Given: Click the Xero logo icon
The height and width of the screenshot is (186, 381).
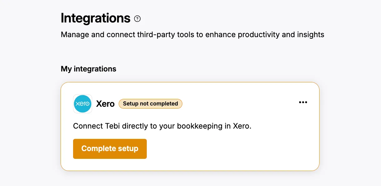Looking at the screenshot, I should click(x=82, y=104).
